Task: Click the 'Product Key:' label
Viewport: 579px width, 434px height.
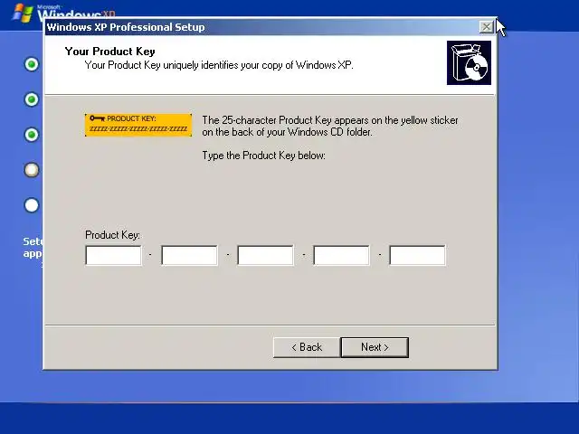Action: click(112, 235)
